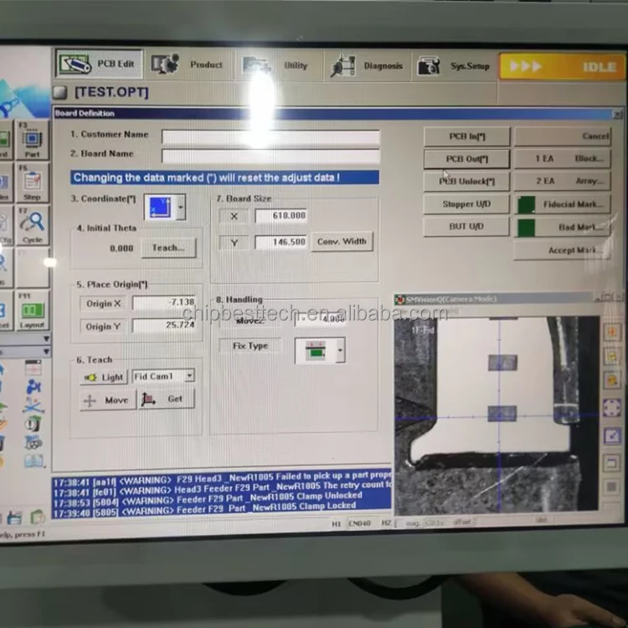This screenshot has height=628, width=628.
Task: Click the Part icon in left sidebar
Action: click(x=32, y=142)
